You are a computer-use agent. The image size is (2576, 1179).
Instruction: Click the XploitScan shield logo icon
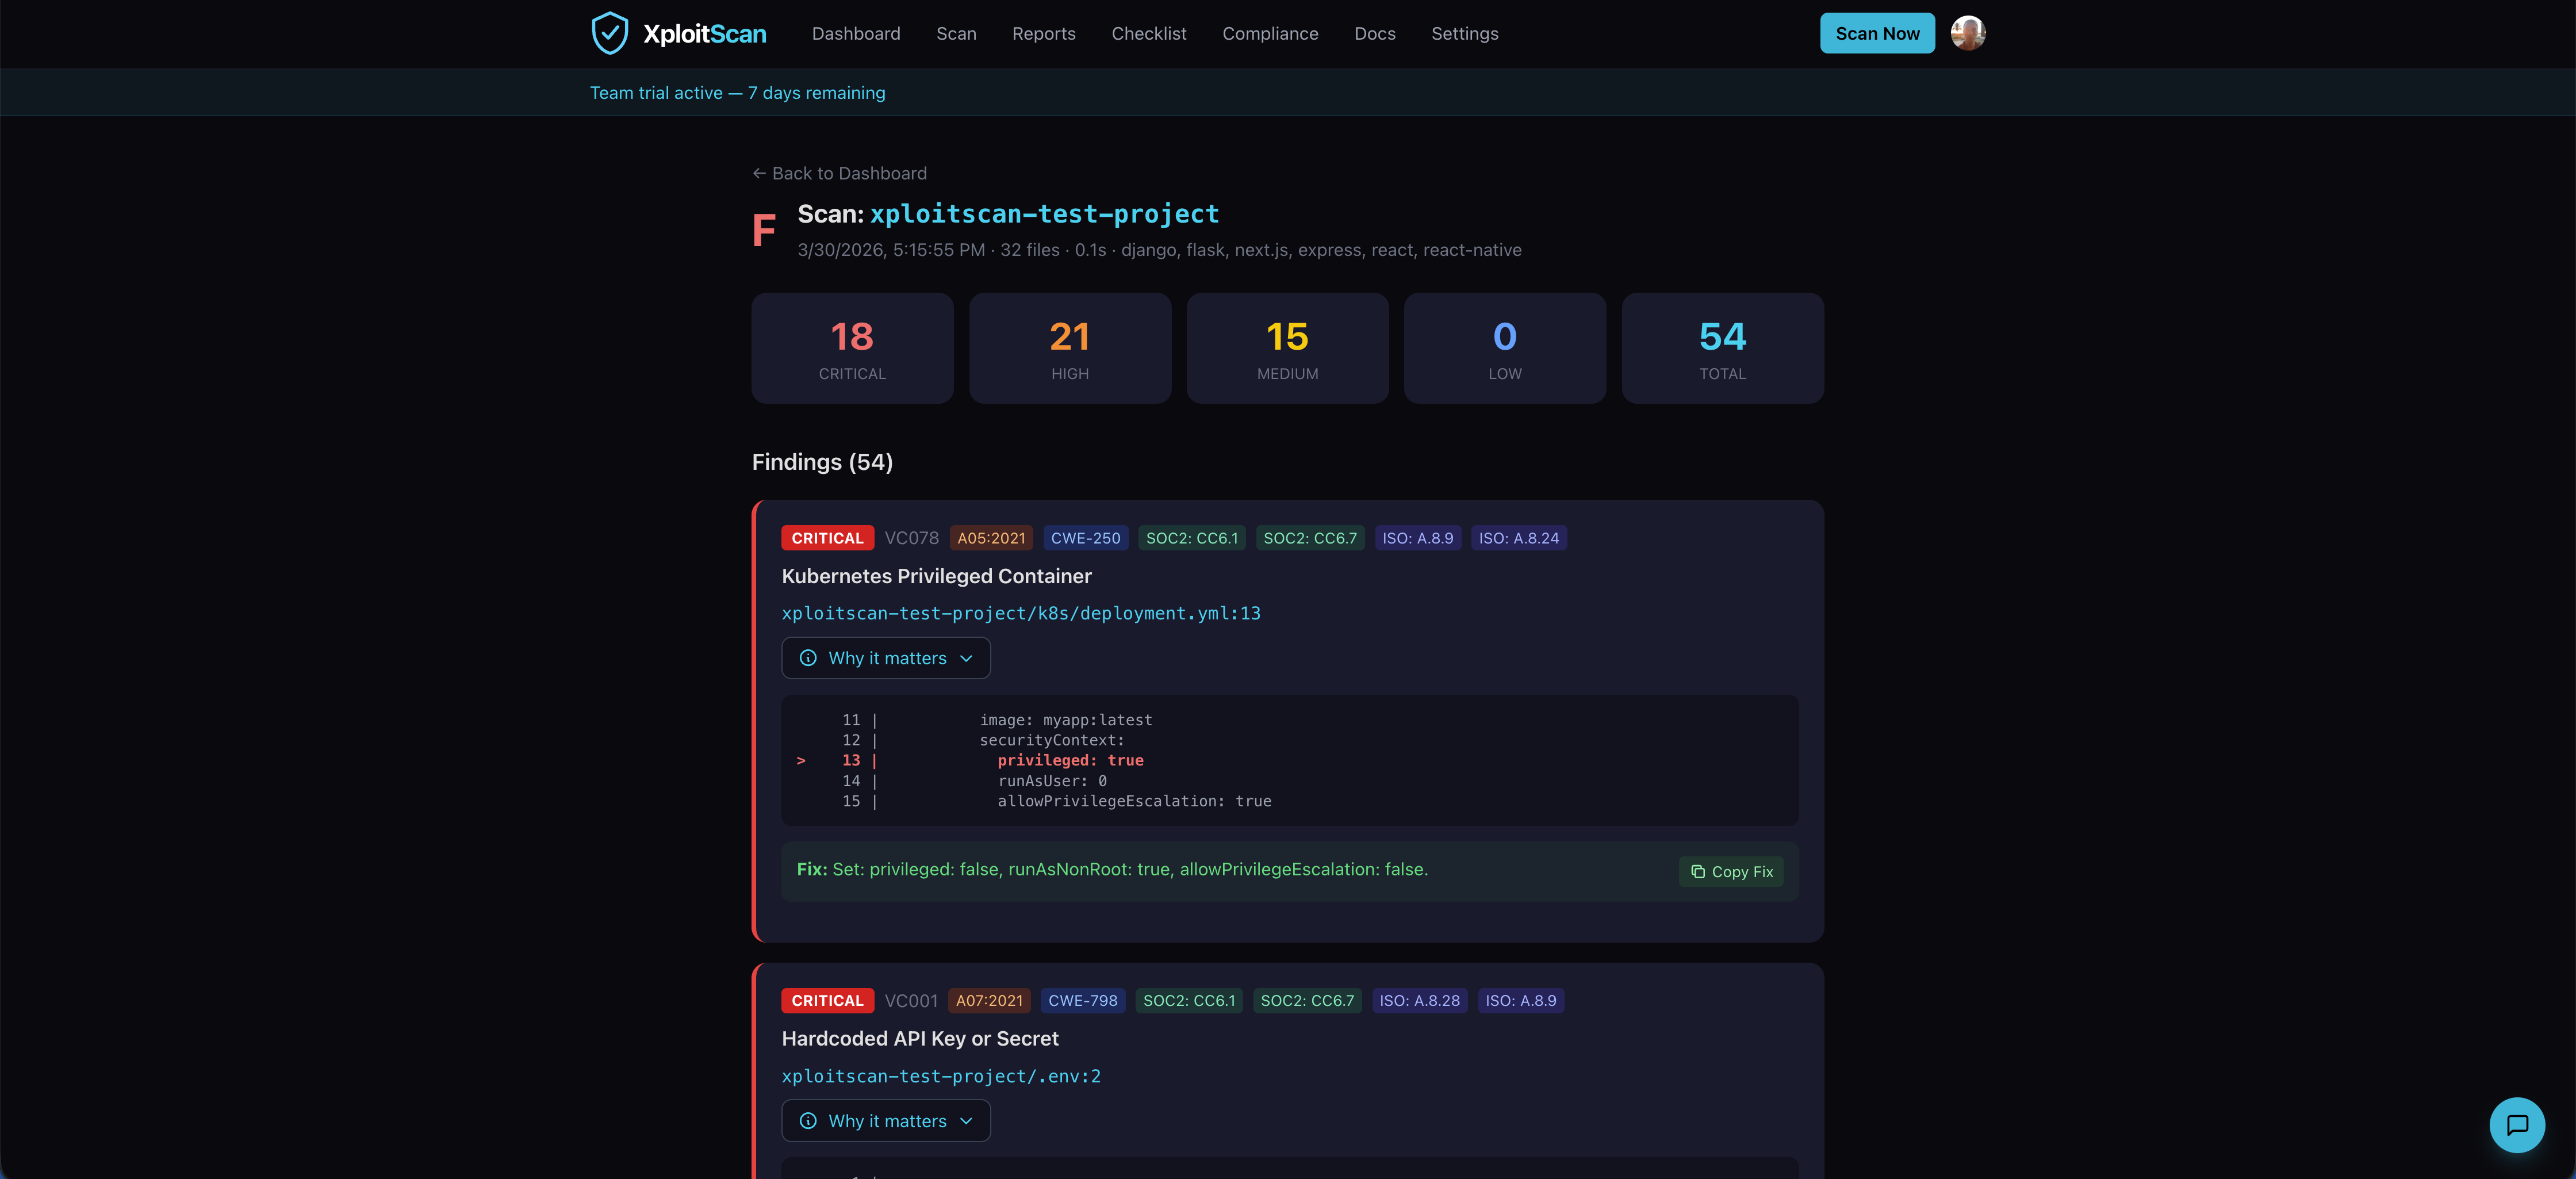[x=609, y=33]
